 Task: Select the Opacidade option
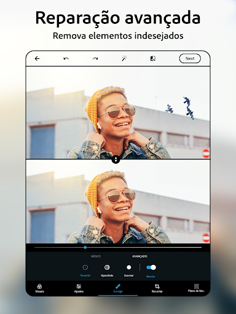tap(107, 270)
